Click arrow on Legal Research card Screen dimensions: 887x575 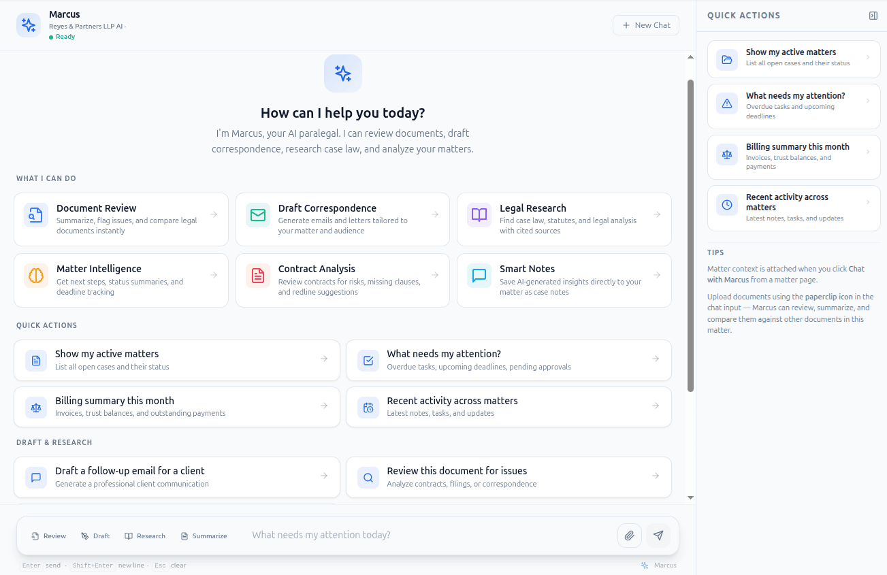657,214
